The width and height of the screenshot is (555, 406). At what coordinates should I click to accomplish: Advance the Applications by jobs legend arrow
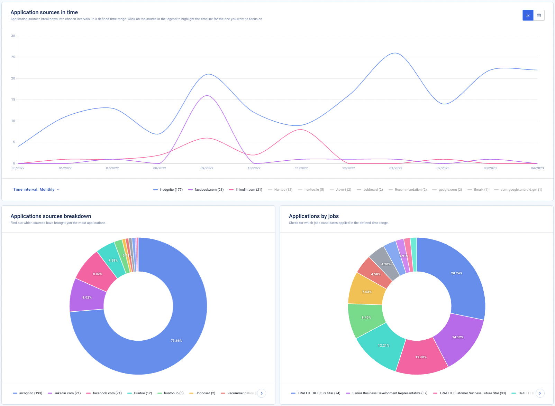pyautogui.click(x=540, y=393)
